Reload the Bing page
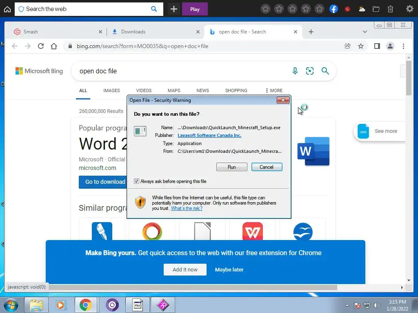The width and height of the screenshot is (418, 313). [x=41, y=46]
